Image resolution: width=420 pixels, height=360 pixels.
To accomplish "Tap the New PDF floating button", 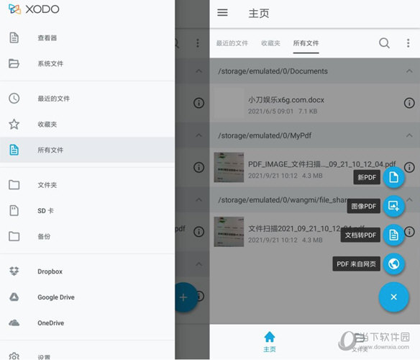I will click(393, 177).
